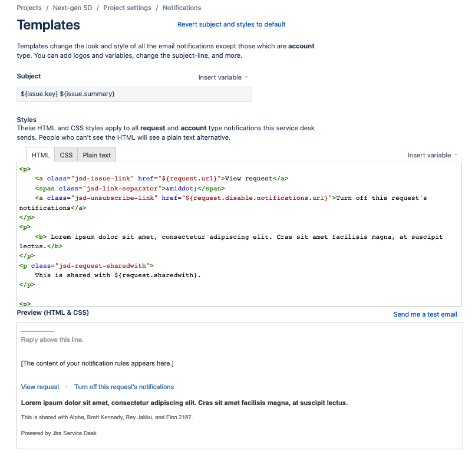Image resolution: width=475 pixels, height=464 pixels.
Task: Switch to the CSS tab
Action: pyautogui.click(x=66, y=155)
